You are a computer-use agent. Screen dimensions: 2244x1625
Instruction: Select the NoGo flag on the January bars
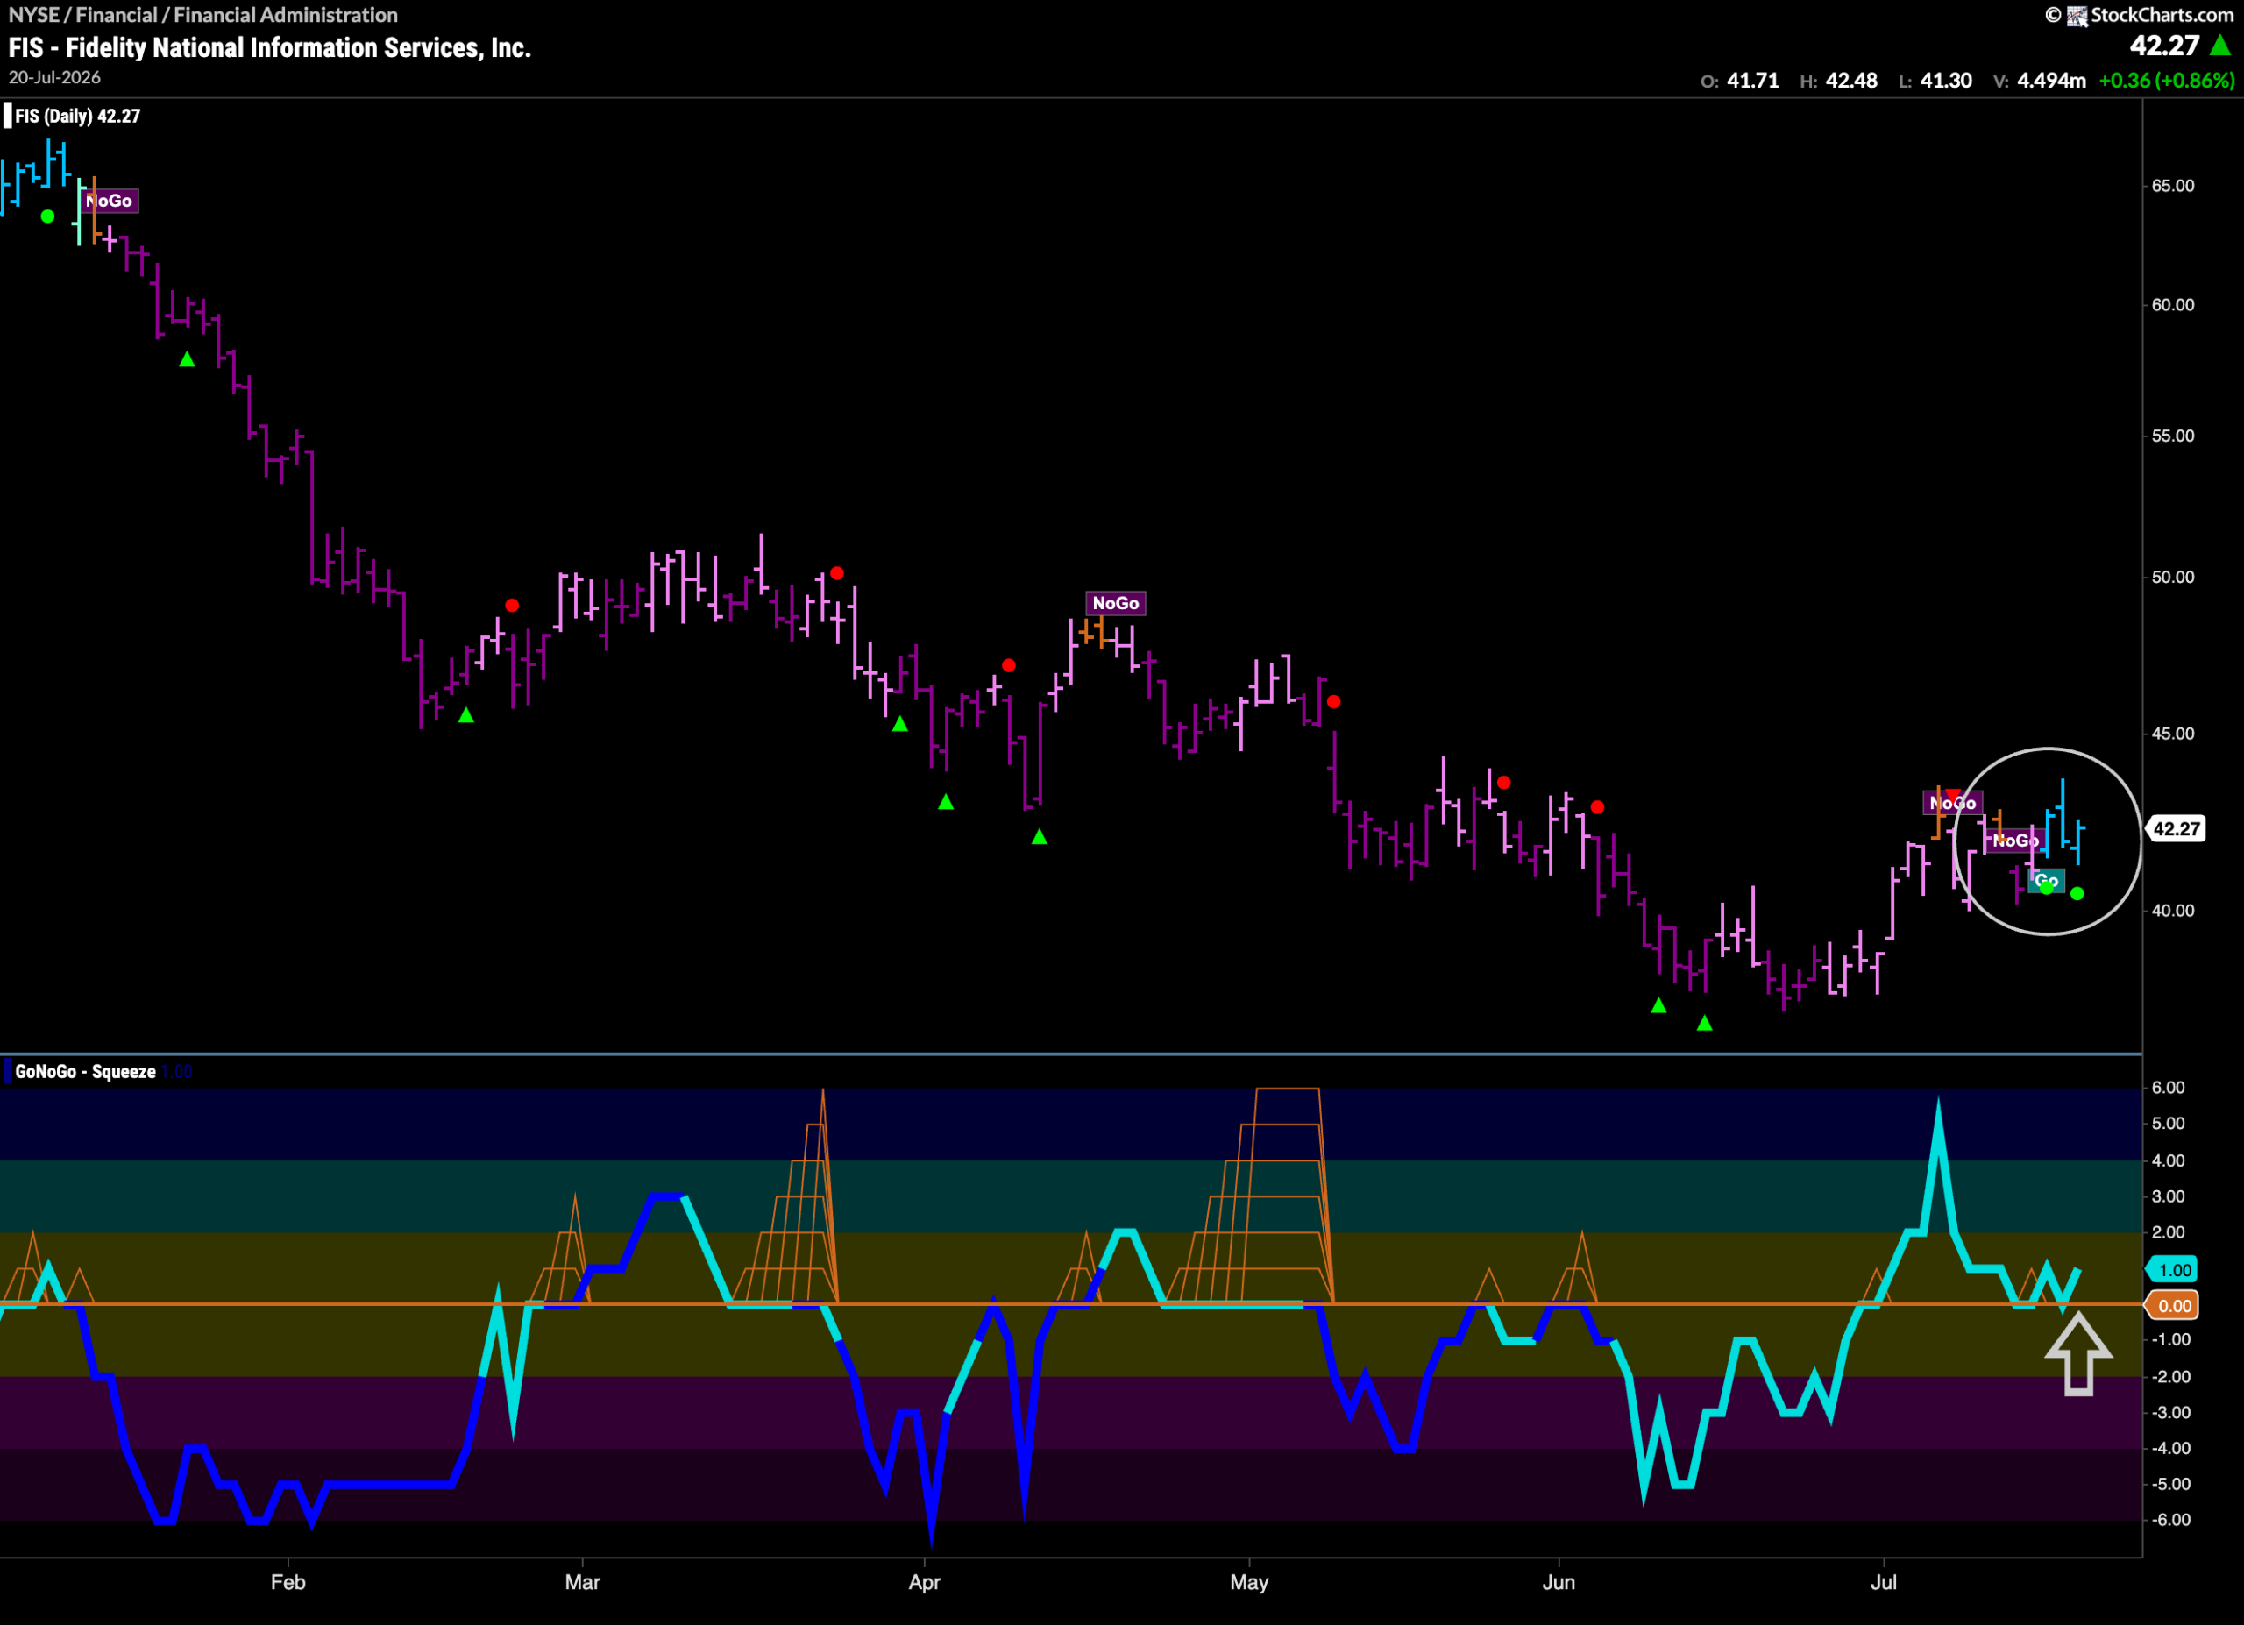pos(110,201)
